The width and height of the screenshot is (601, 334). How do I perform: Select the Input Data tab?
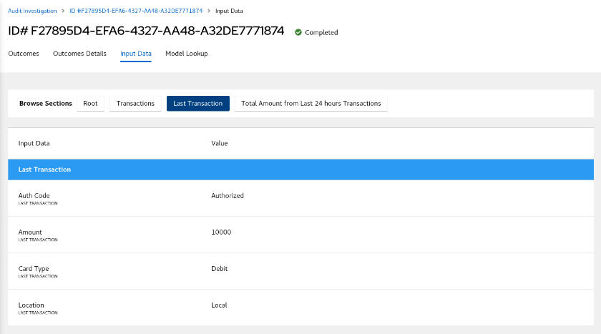tap(136, 53)
